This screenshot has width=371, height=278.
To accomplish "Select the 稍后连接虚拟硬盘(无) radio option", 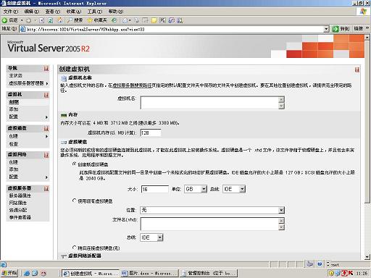I will pos(75,248).
